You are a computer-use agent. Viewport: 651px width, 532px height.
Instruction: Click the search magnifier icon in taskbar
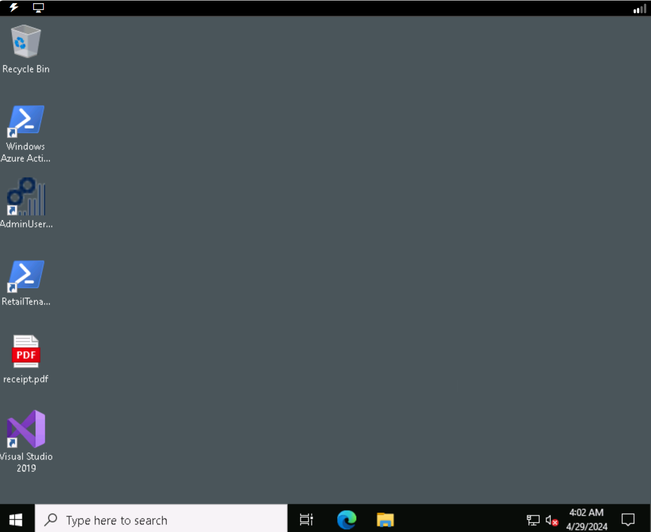pyautogui.click(x=51, y=520)
